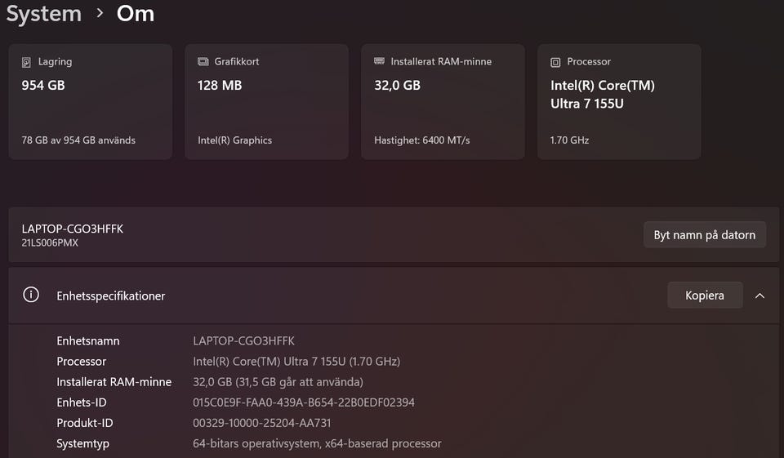Click the '1.70 GHz' text in Processor card
784x458 pixels.
(x=569, y=140)
